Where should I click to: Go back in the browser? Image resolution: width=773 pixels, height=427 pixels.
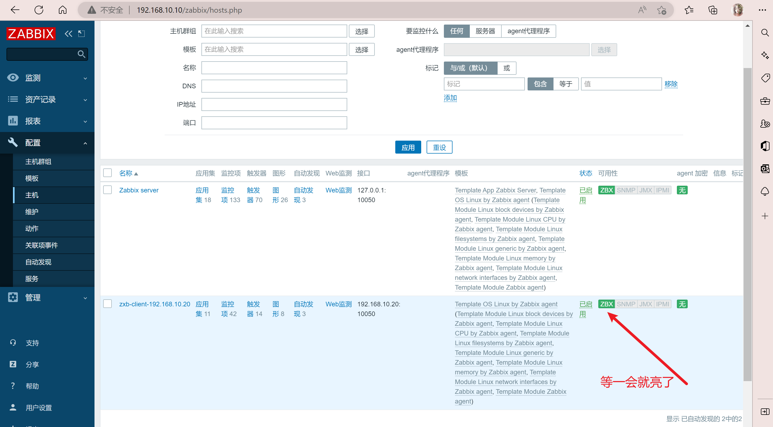click(x=15, y=10)
